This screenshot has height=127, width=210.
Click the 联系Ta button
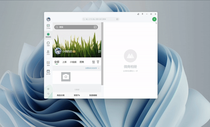click(x=77, y=95)
